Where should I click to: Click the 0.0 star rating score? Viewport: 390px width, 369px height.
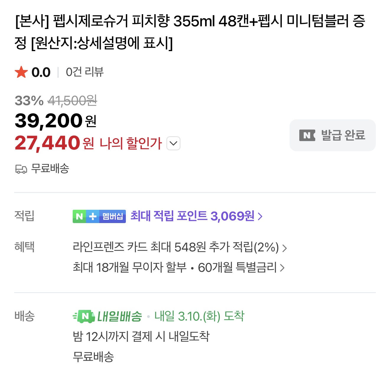click(41, 72)
